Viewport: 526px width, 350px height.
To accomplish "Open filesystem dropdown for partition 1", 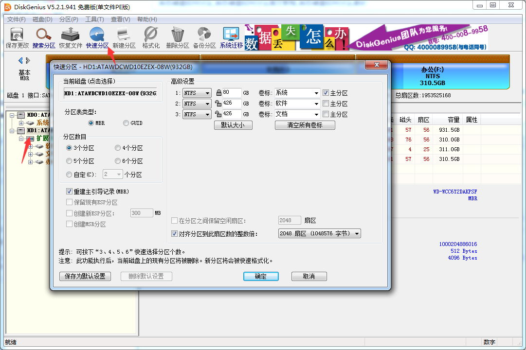I will (x=197, y=92).
